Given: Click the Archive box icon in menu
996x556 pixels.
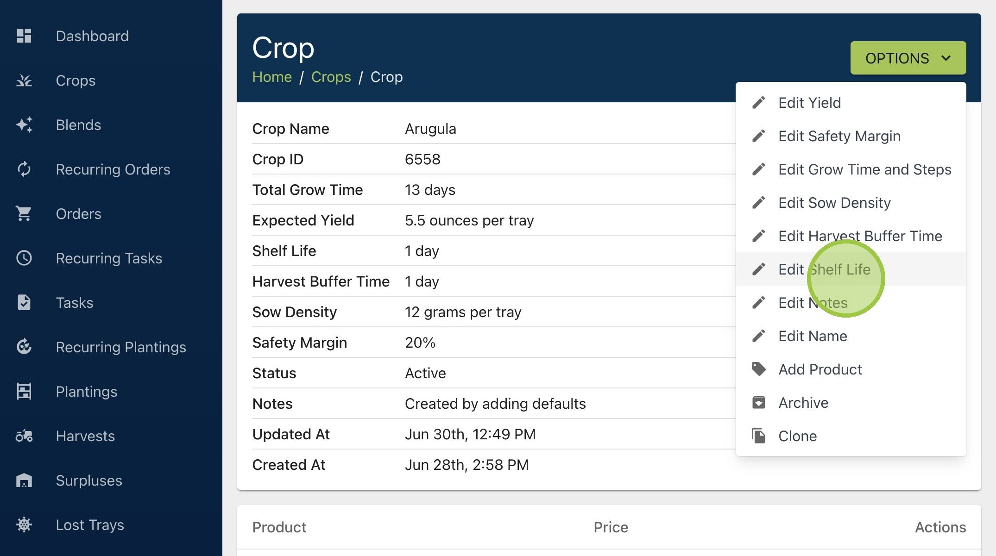Looking at the screenshot, I should [x=758, y=402].
